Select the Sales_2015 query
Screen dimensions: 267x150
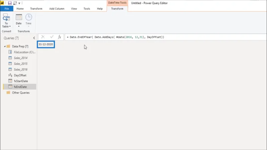[20, 64]
